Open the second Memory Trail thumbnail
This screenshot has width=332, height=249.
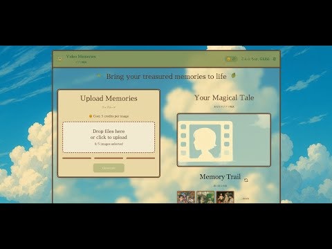coord(205,197)
